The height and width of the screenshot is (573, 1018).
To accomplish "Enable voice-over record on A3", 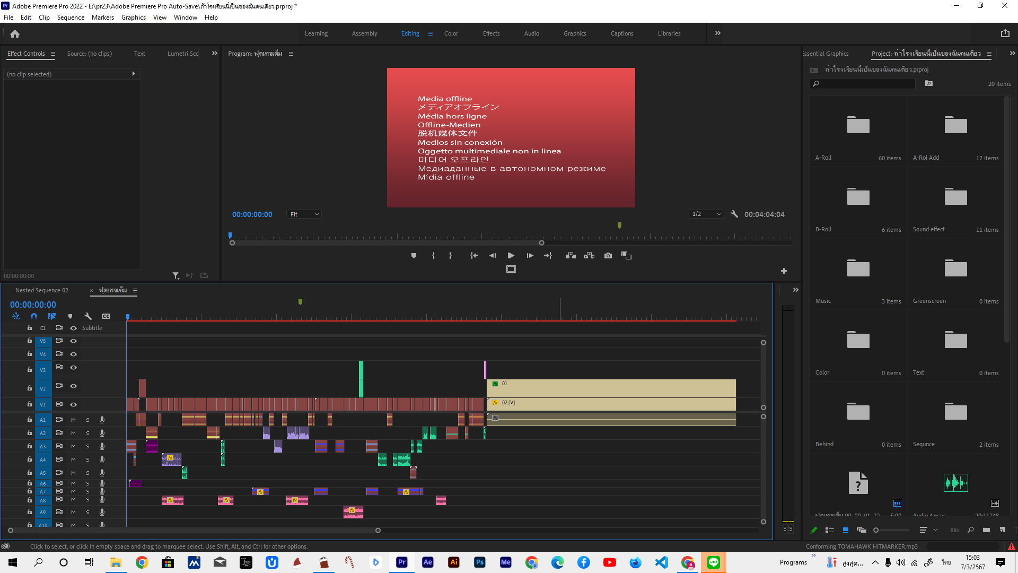I will coord(102,447).
